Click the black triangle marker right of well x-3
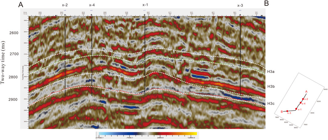The width and height of the screenshot is (328, 140). [x=261, y=16]
